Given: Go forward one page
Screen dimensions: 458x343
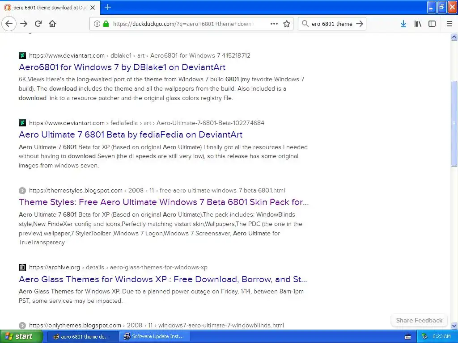Looking at the screenshot, I should point(24,24).
